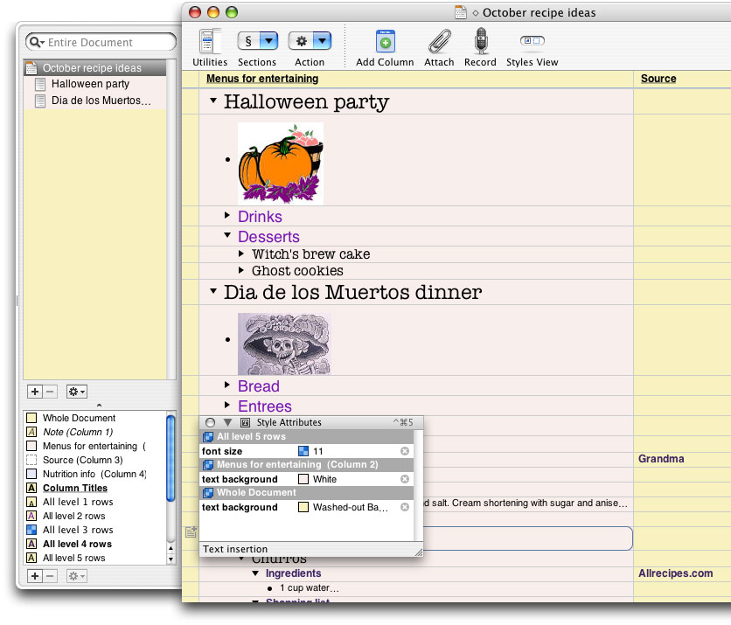The width and height of the screenshot is (731, 625).
Task: Select Dia de los Muertos section in sidebar
Action: 94,101
